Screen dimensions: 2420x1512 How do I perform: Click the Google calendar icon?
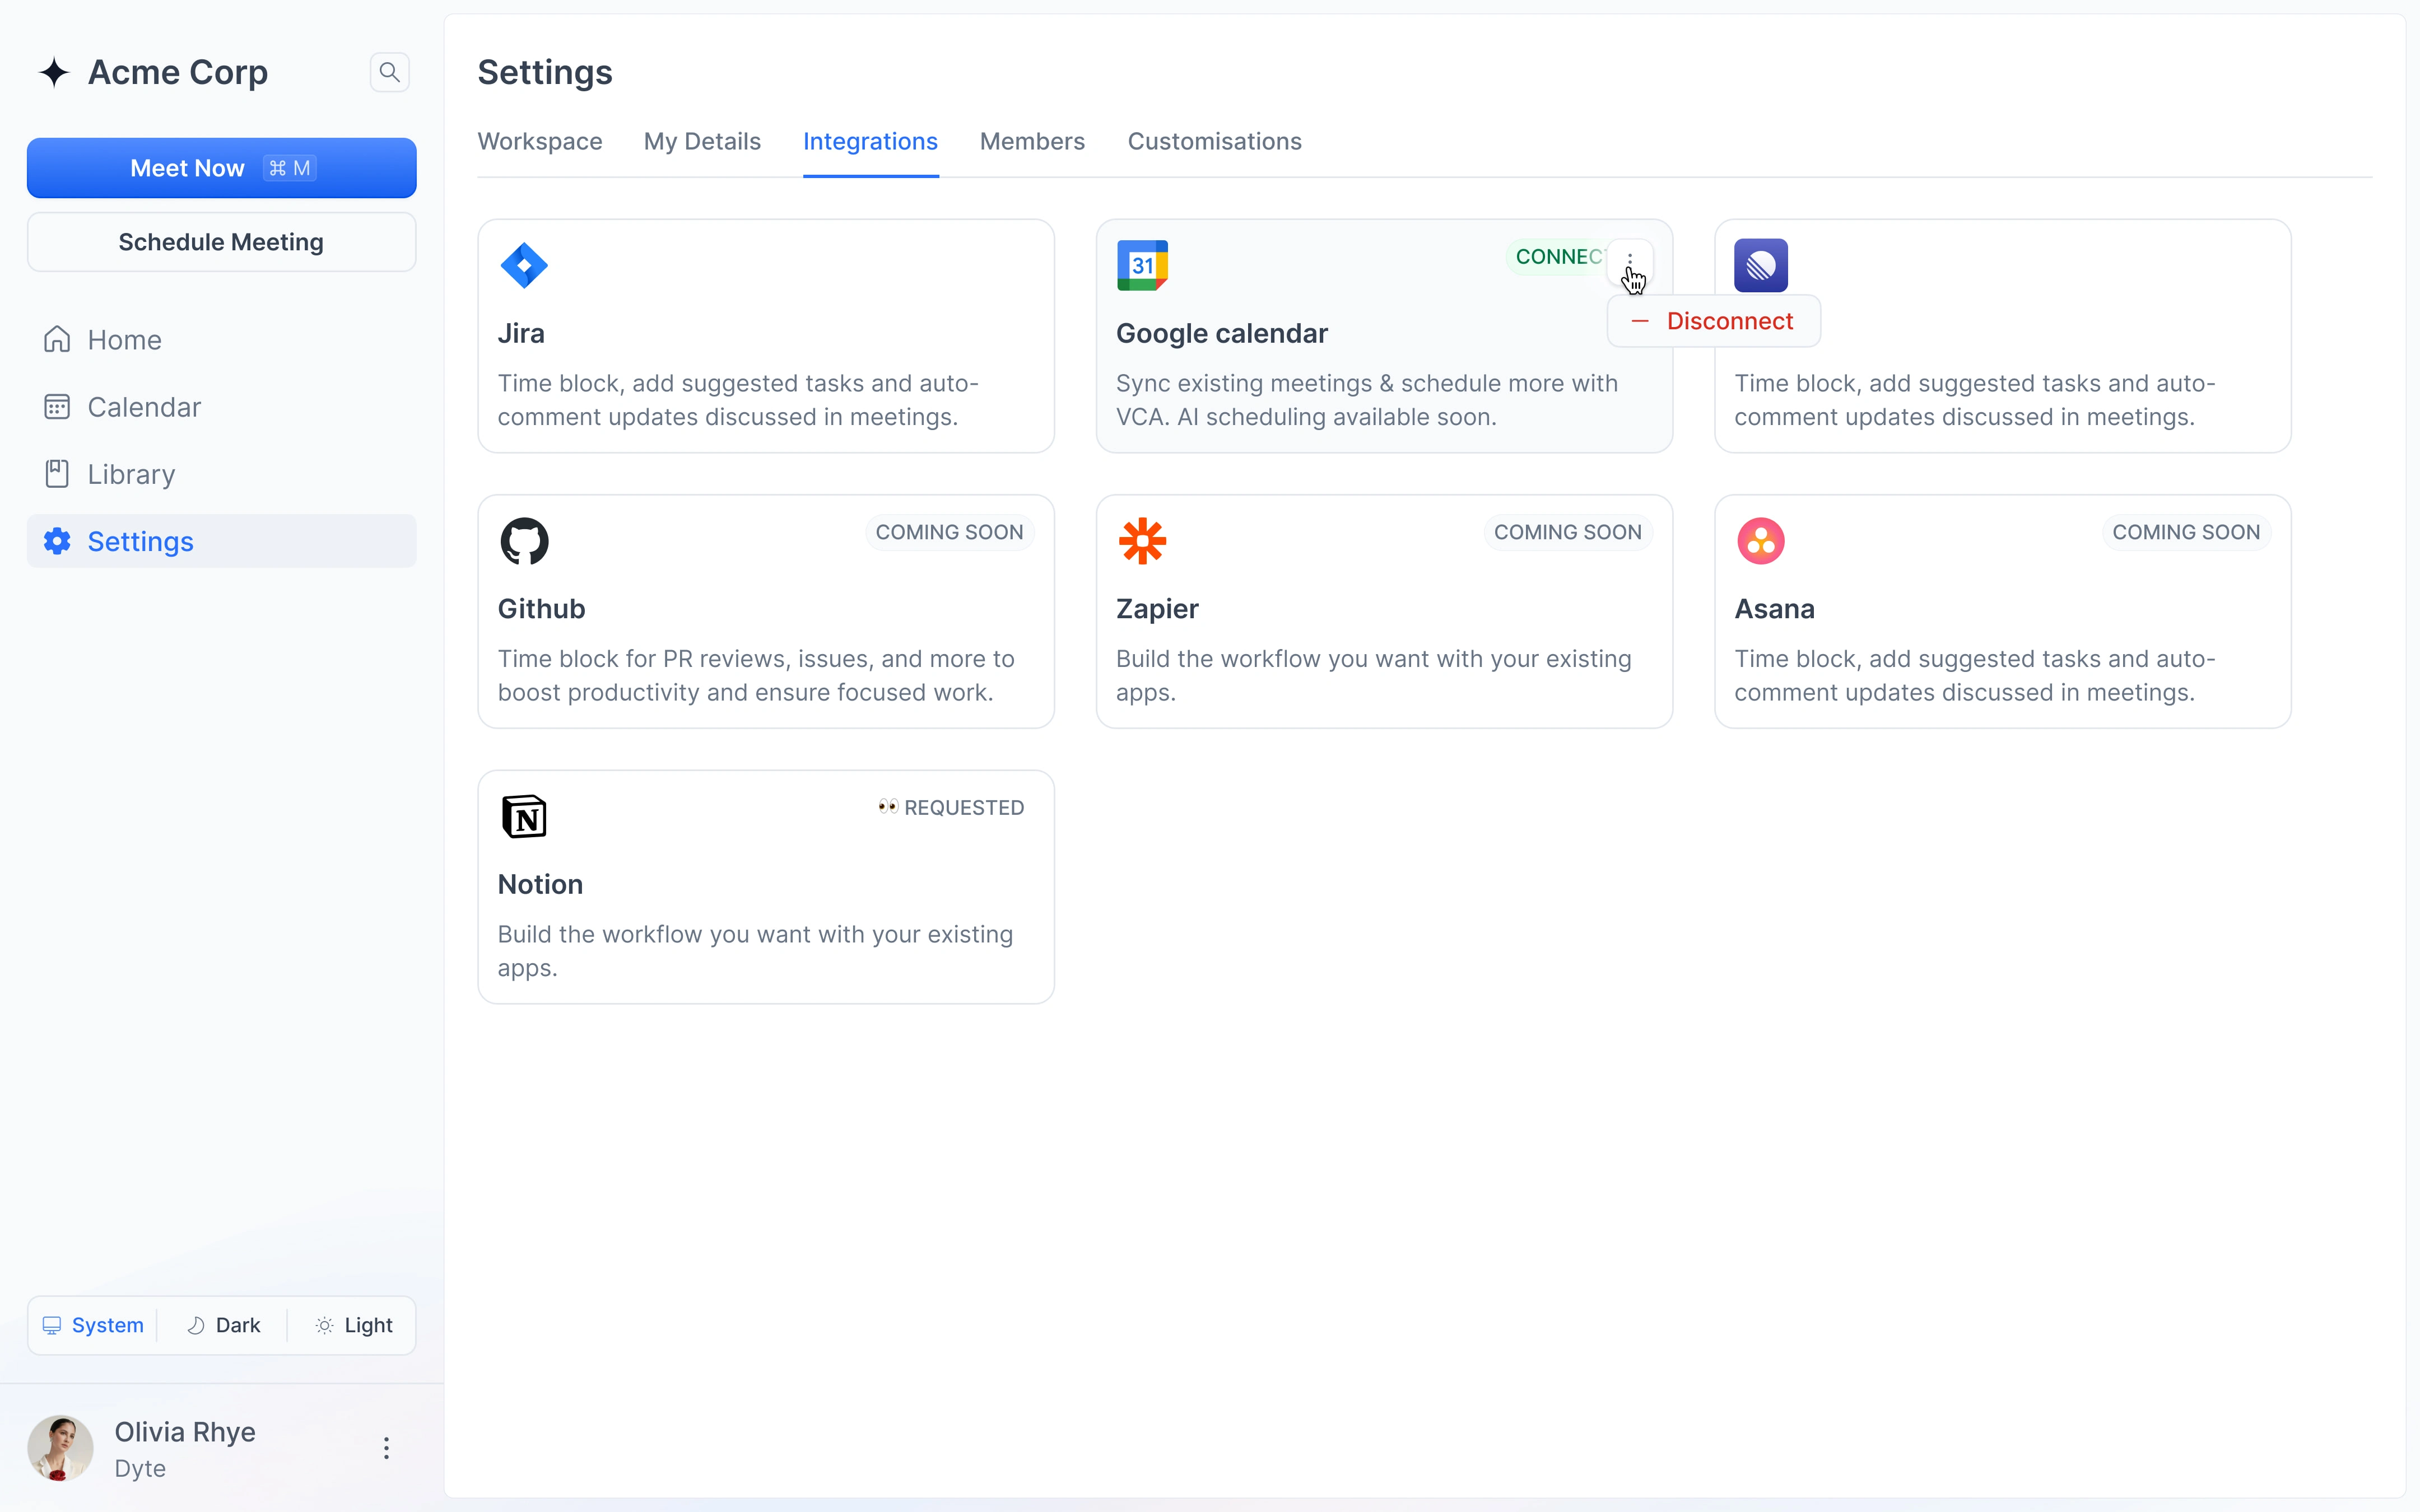1142,264
